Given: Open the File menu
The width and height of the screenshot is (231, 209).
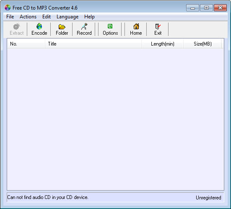Looking at the screenshot, I should (x=10, y=17).
